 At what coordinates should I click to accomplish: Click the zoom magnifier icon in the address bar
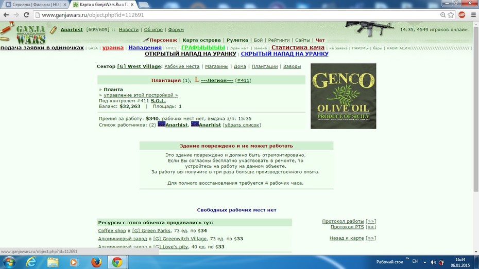[442, 14]
